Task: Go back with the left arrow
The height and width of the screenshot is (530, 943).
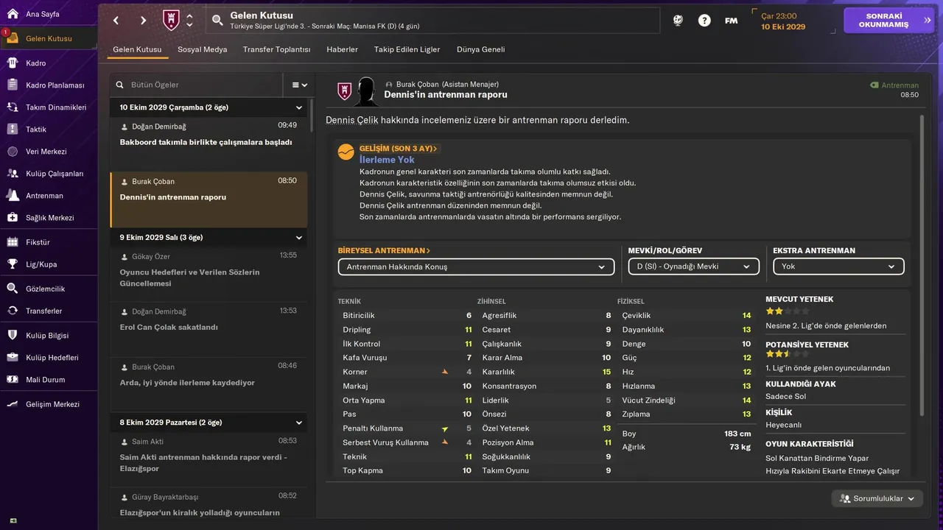Action: click(x=116, y=21)
